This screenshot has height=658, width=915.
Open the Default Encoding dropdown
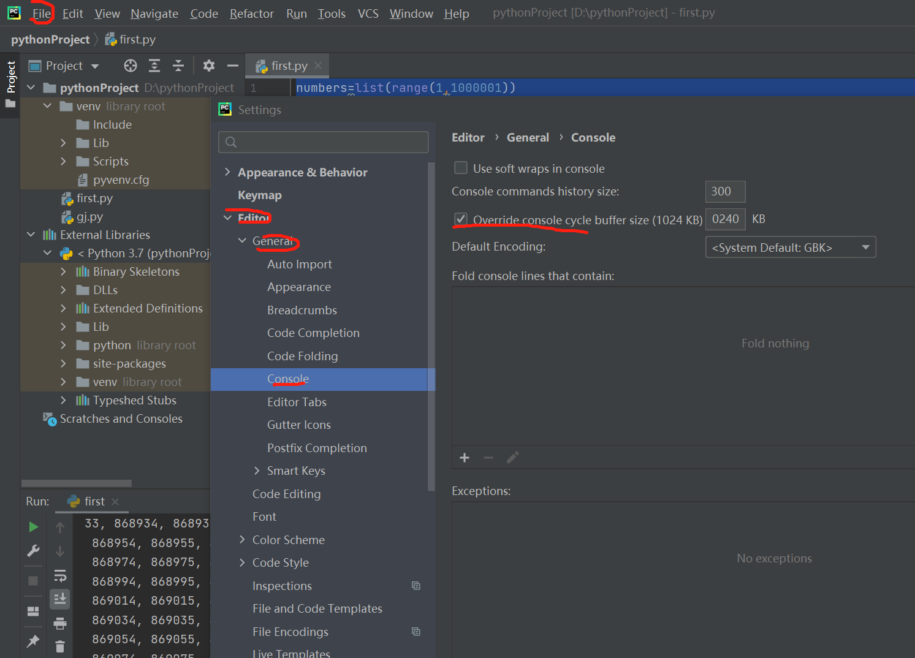point(791,247)
